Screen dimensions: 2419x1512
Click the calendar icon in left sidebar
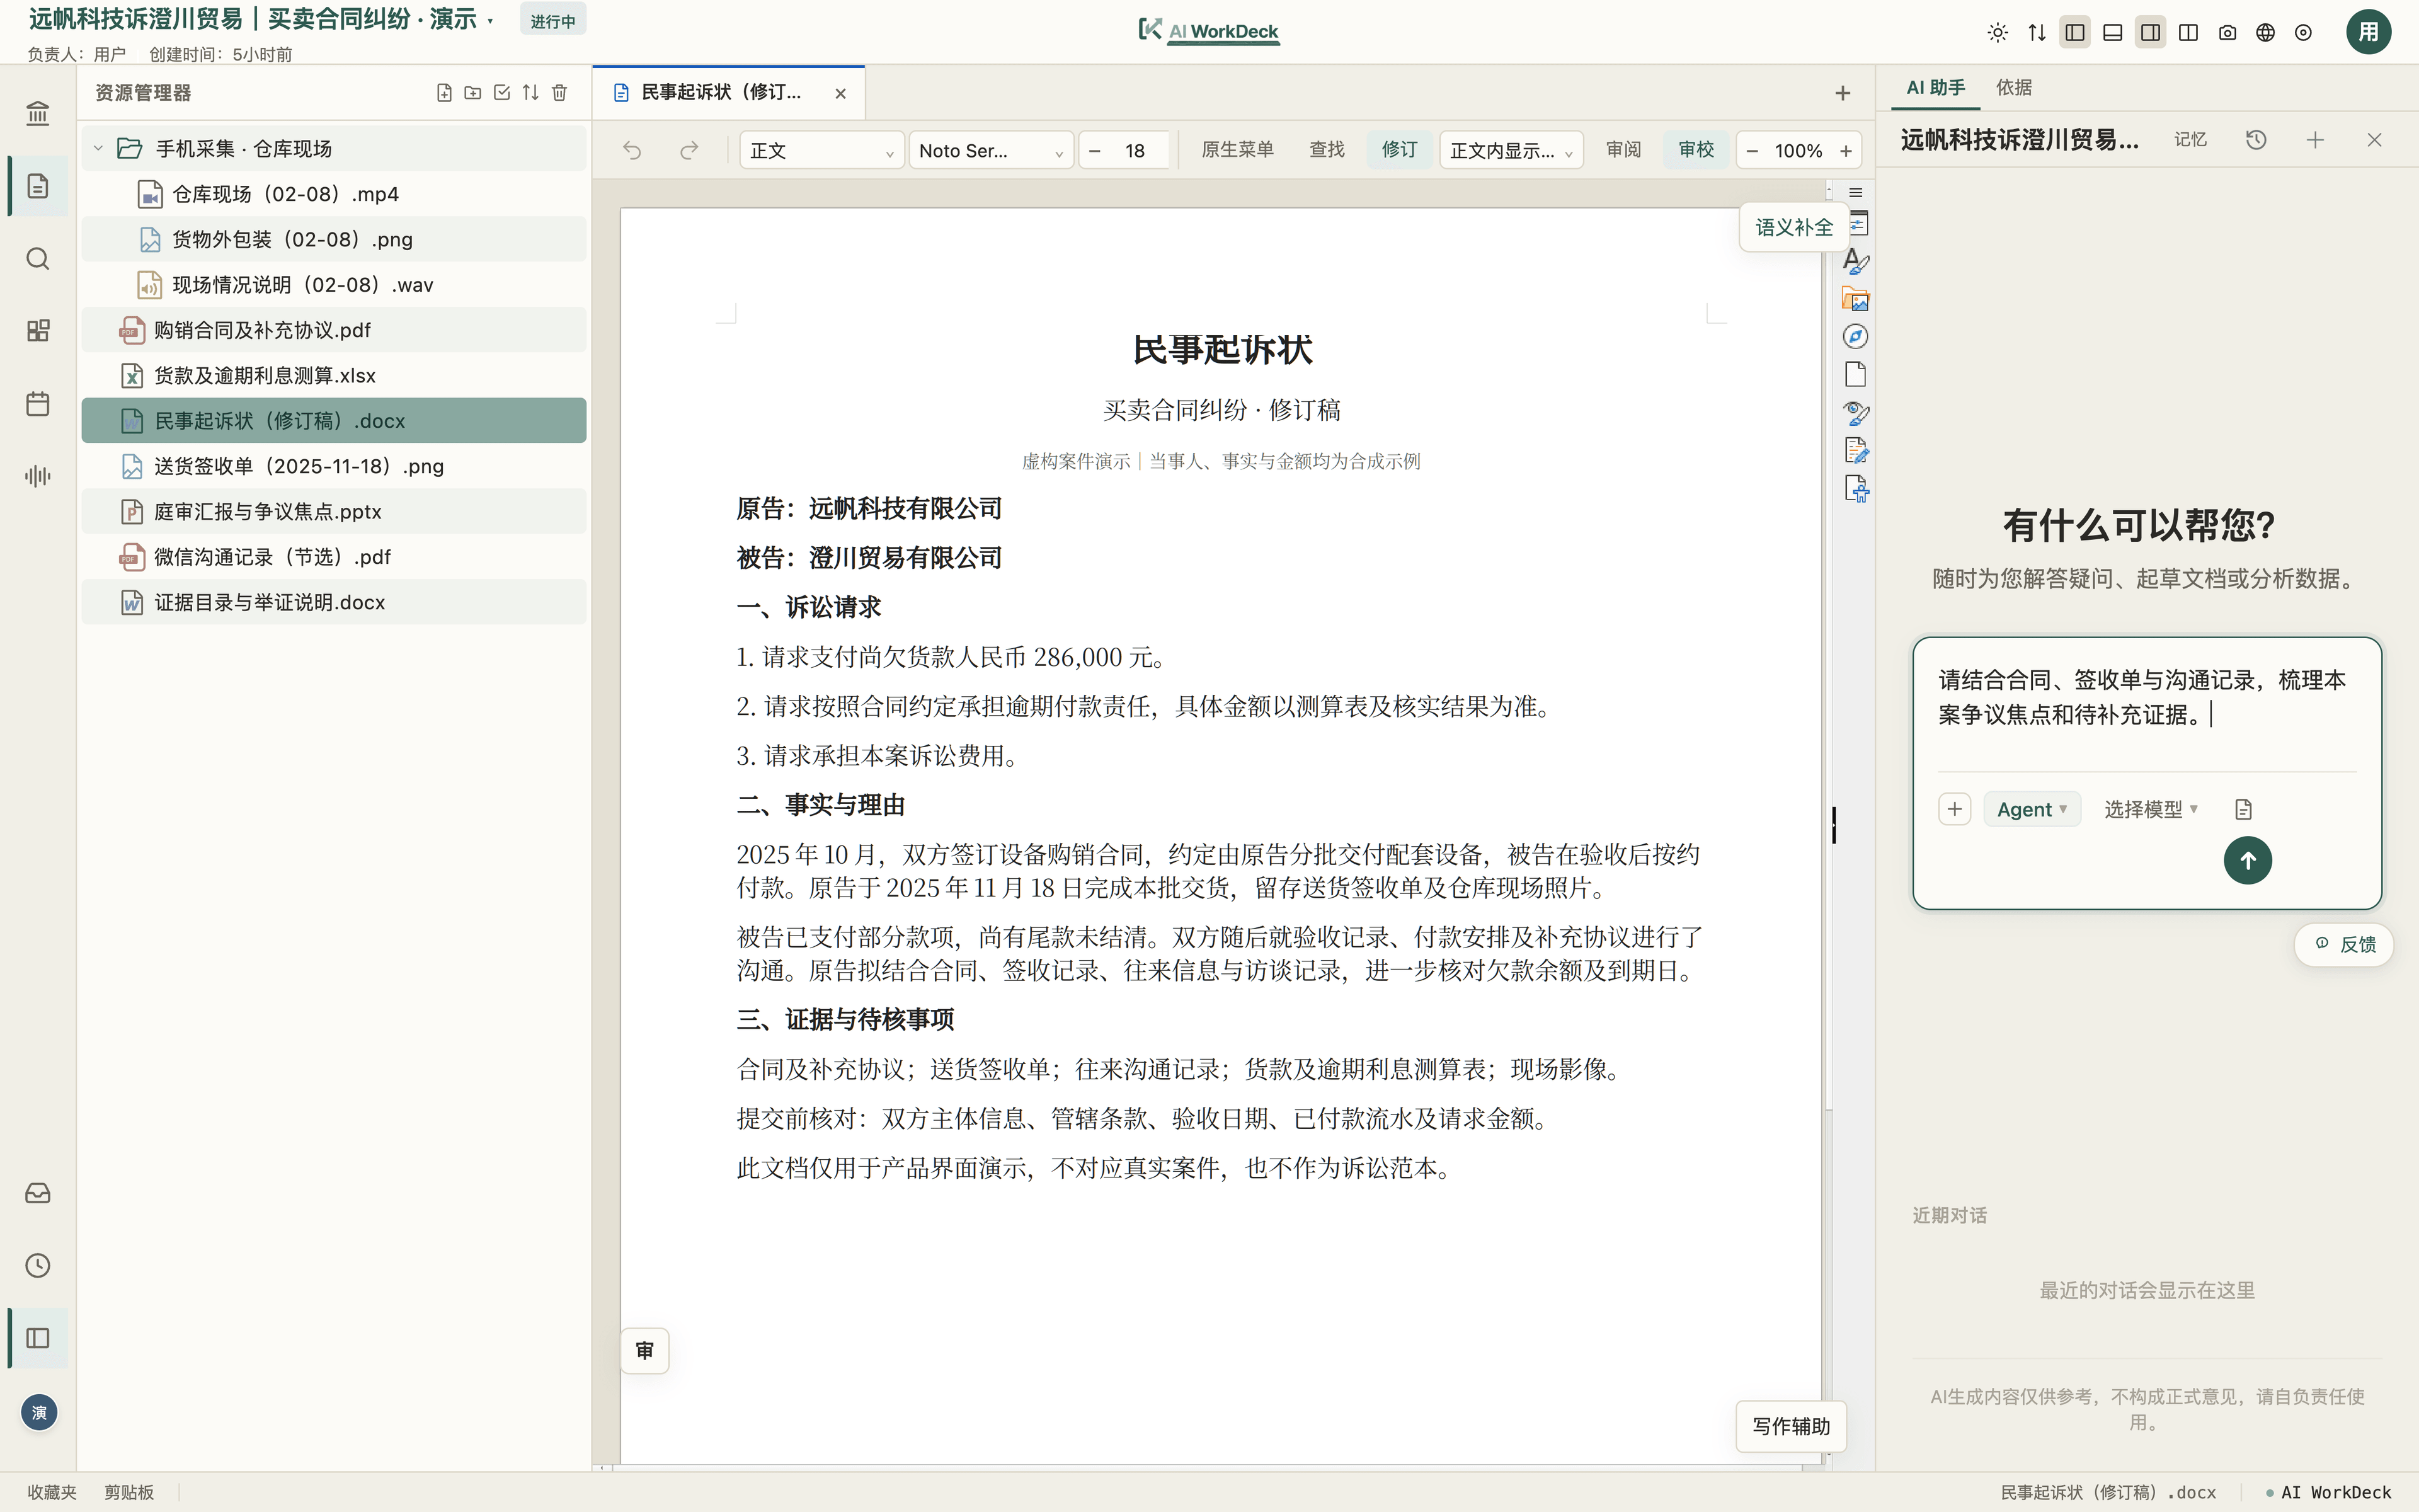pyautogui.click(x=38, y=404)
